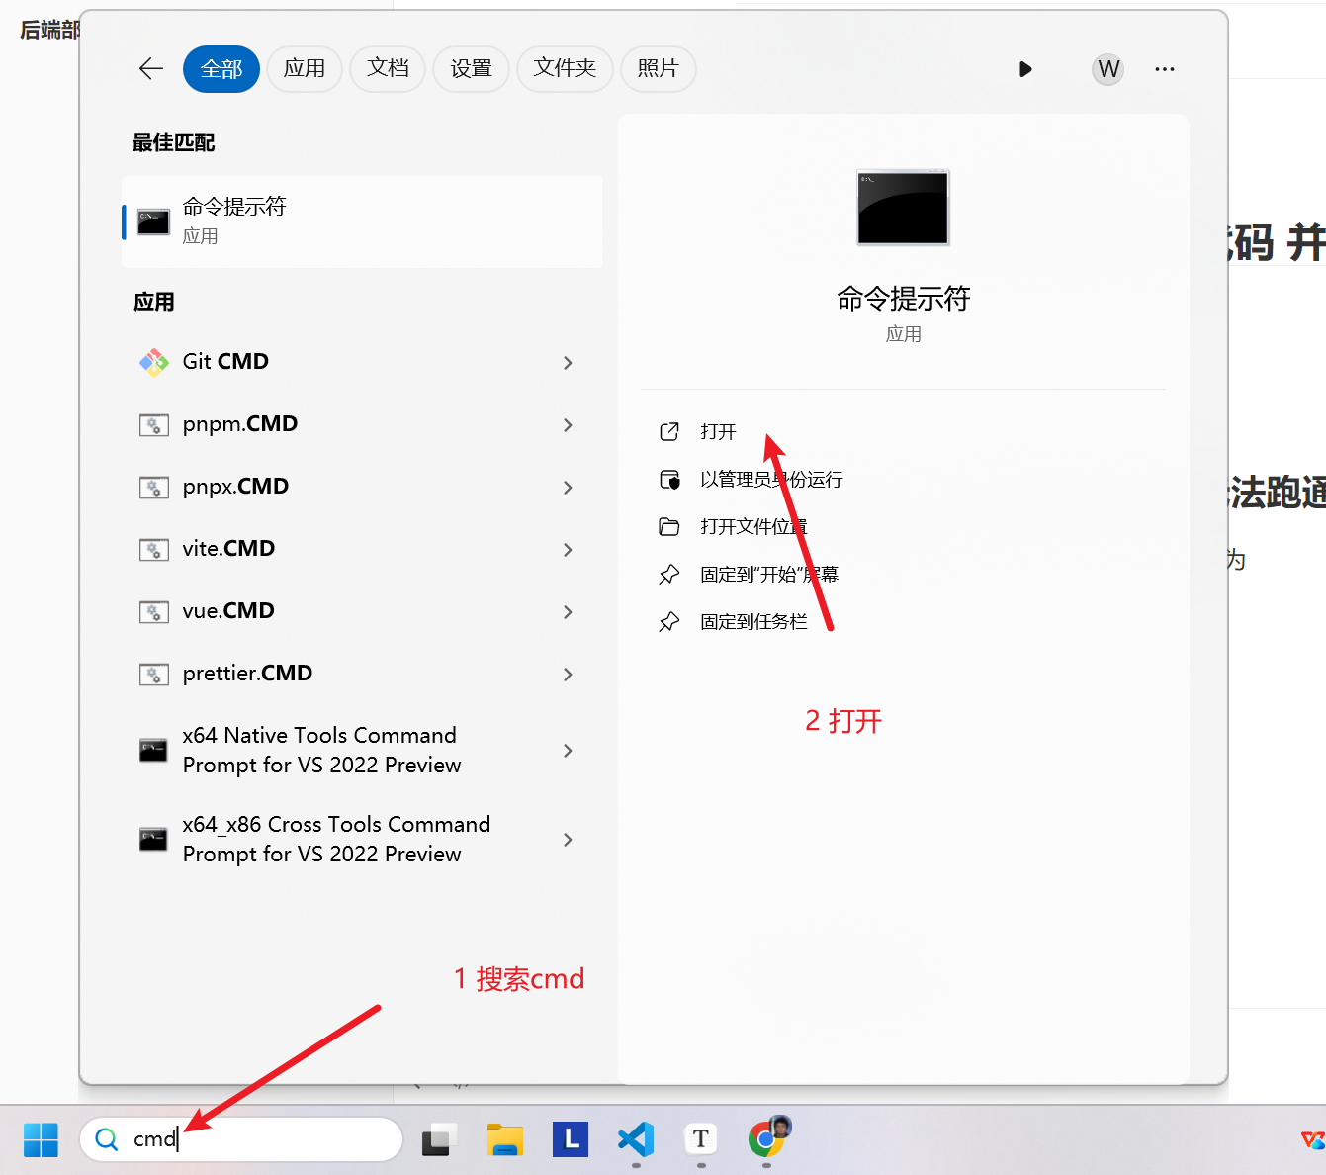Expand vite.CMD result chevron
This screenshot has width=1326, height=1175.
[568, 550]
